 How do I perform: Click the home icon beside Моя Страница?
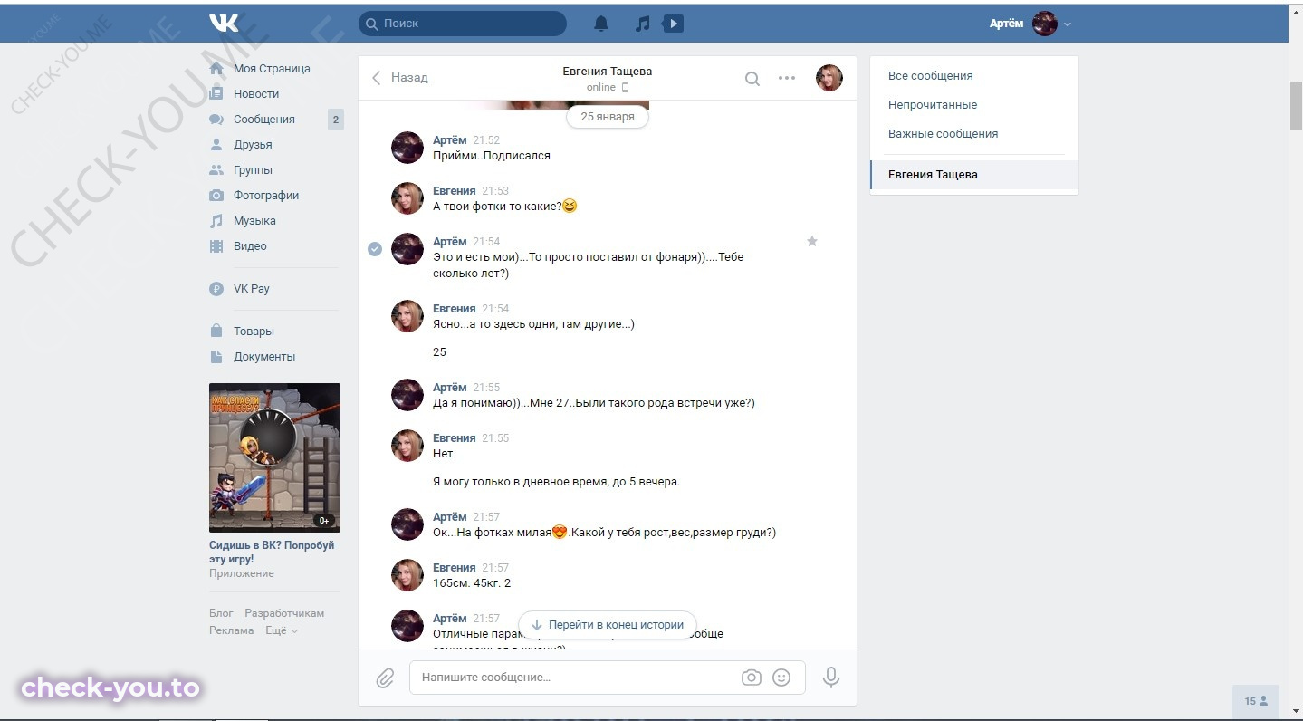pos(216,69)
